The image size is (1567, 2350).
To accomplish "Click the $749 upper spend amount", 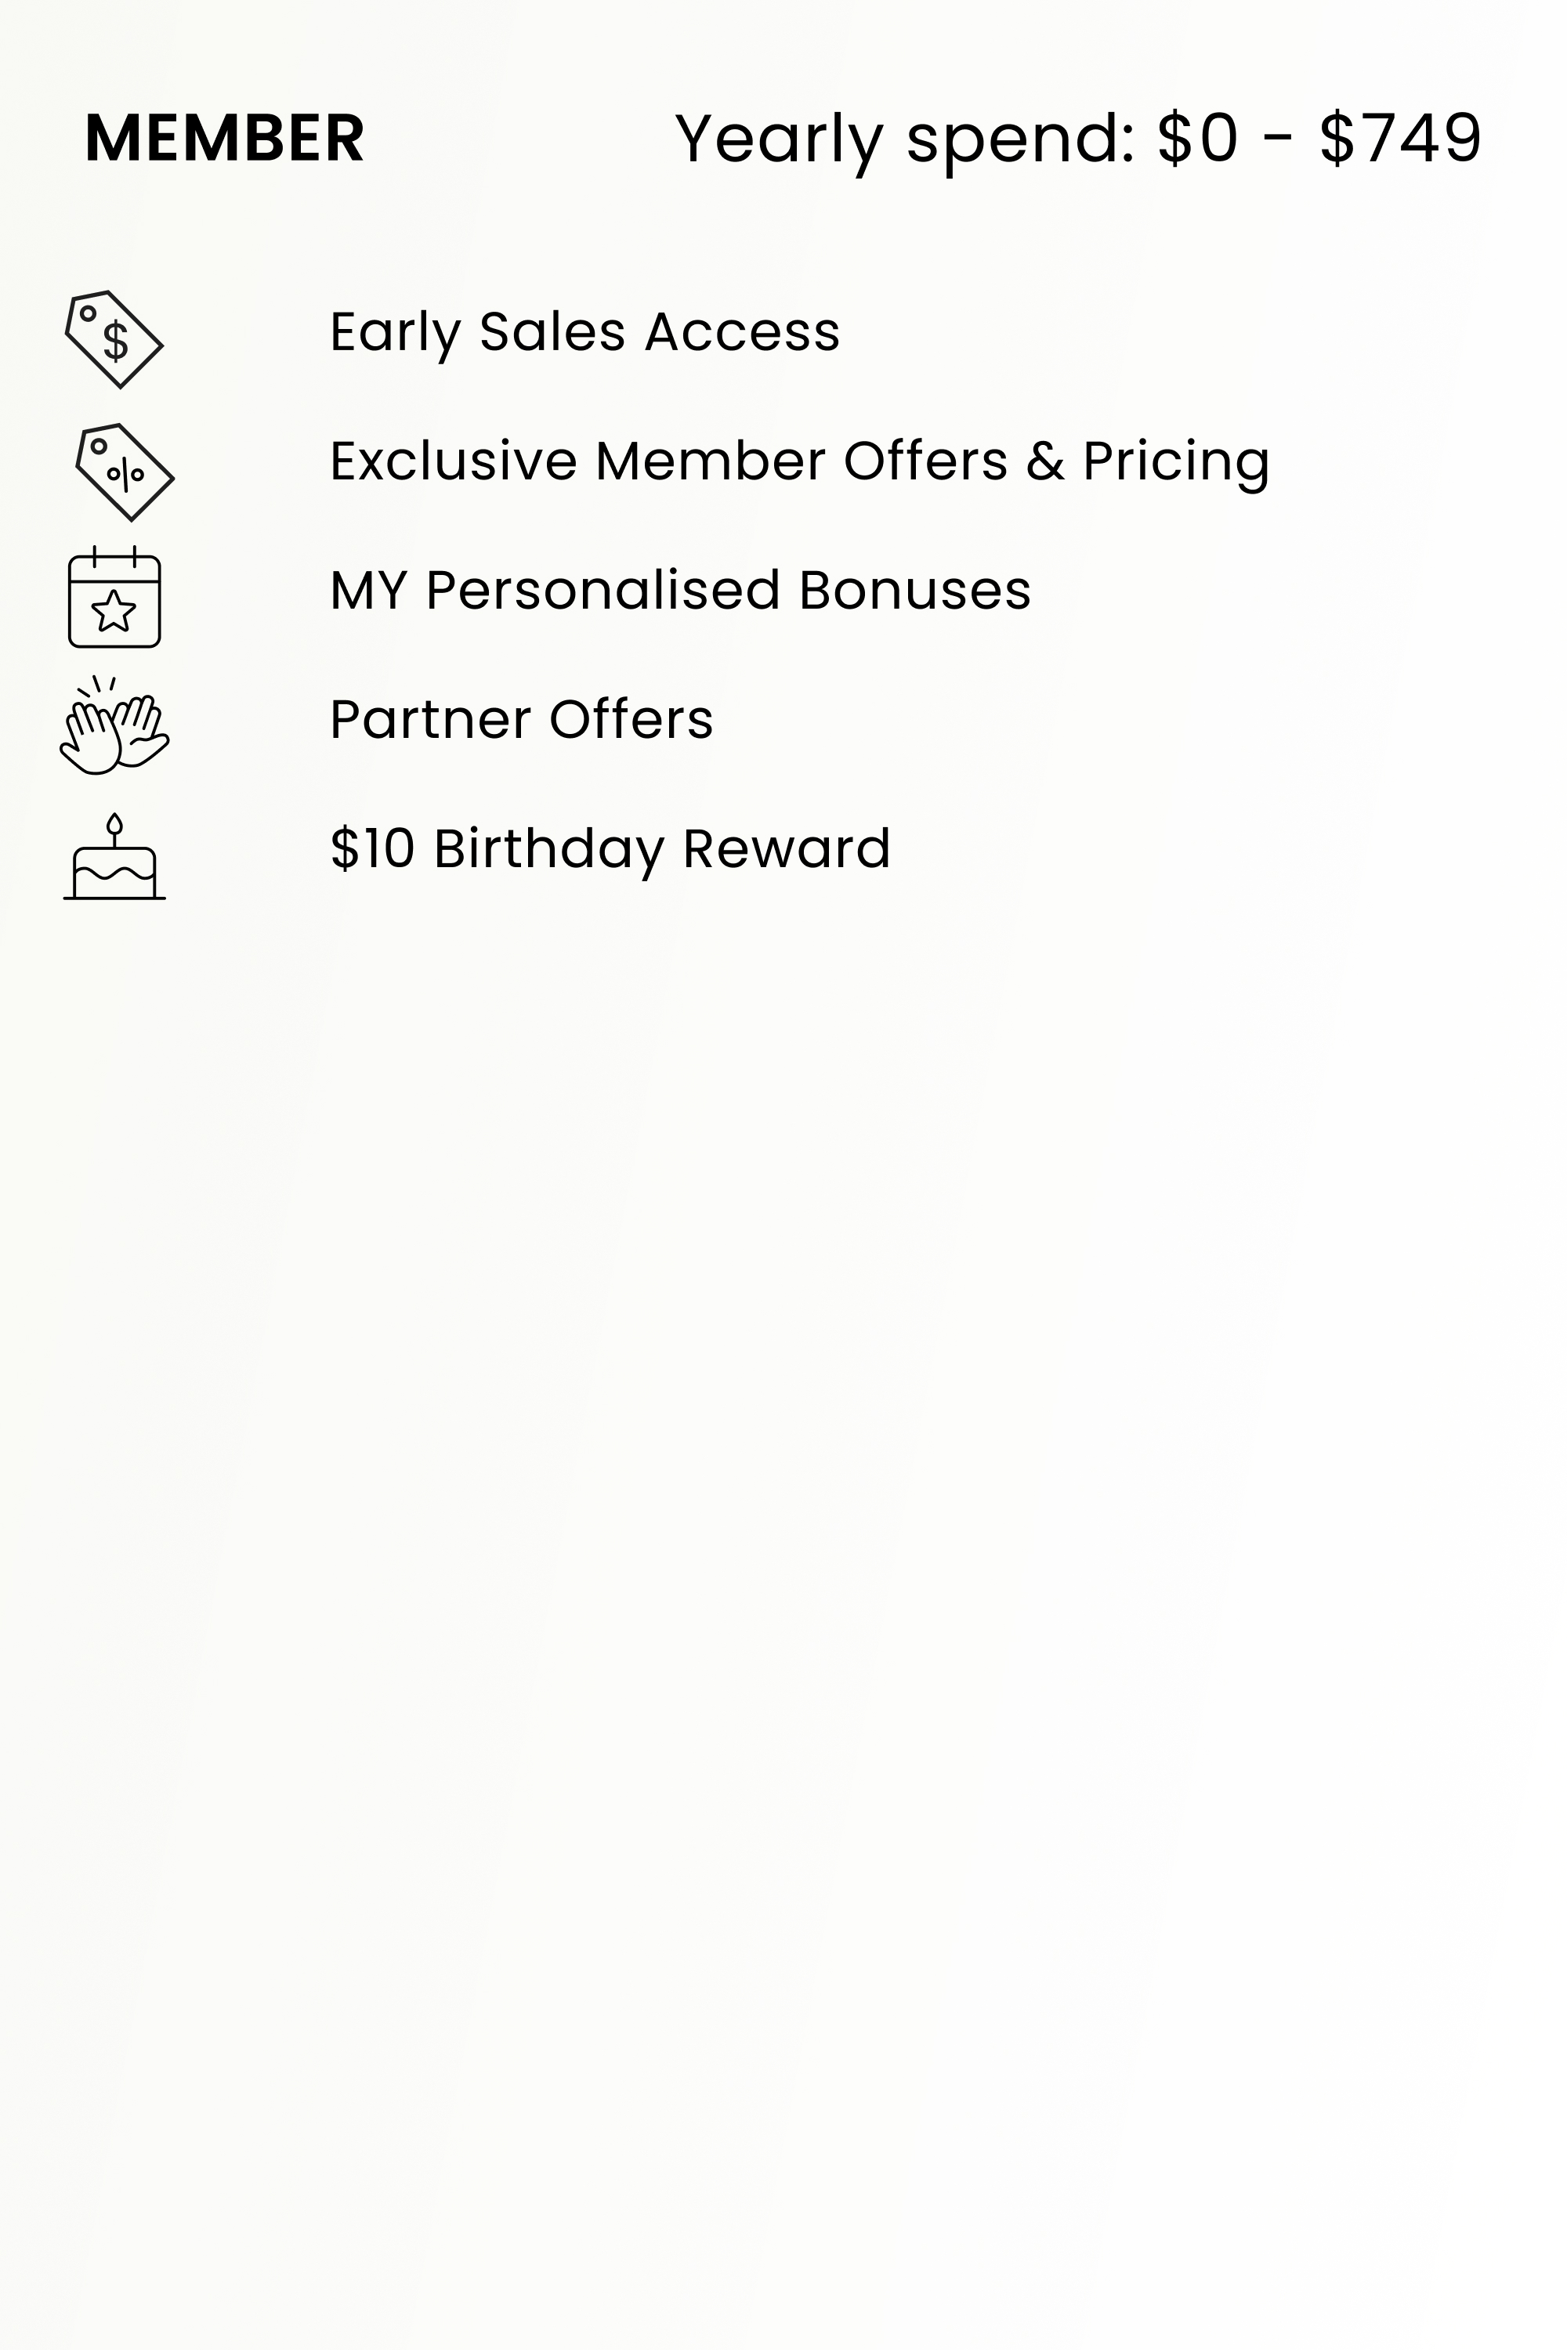I will tap(1400, 138).
